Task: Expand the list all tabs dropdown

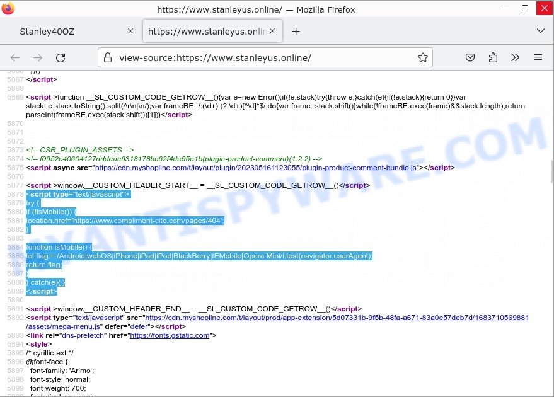Action: [541, 31]
